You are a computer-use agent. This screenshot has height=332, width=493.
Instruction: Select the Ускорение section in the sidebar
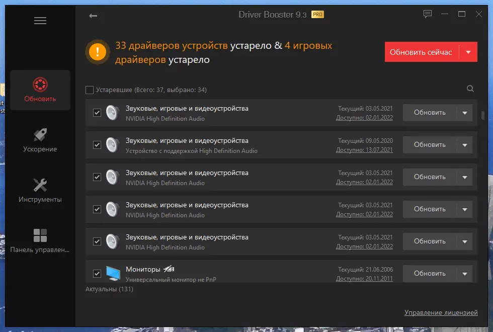[x=40, y=139]
